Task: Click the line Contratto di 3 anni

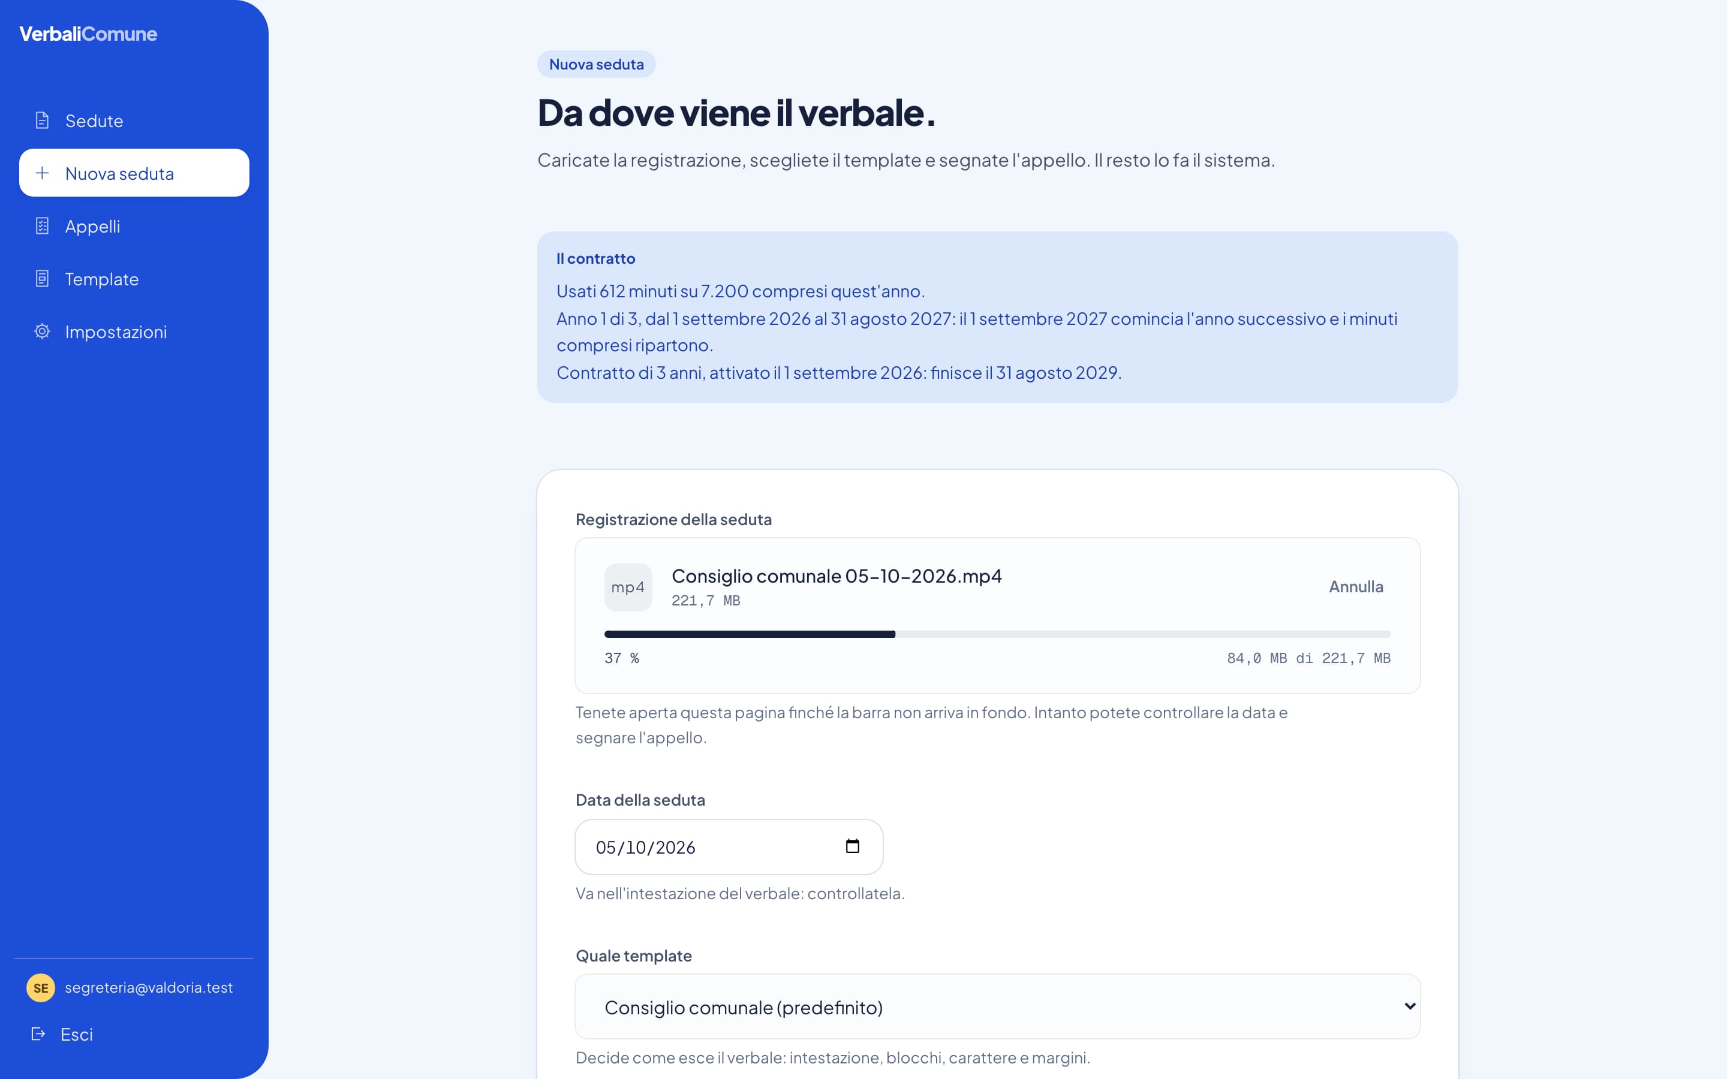Action: coord(838,372)
